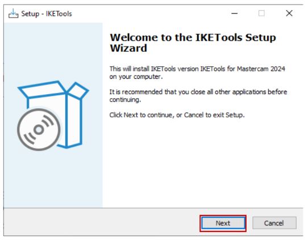Click the Next button to continue setup

[x=223, y=223]
